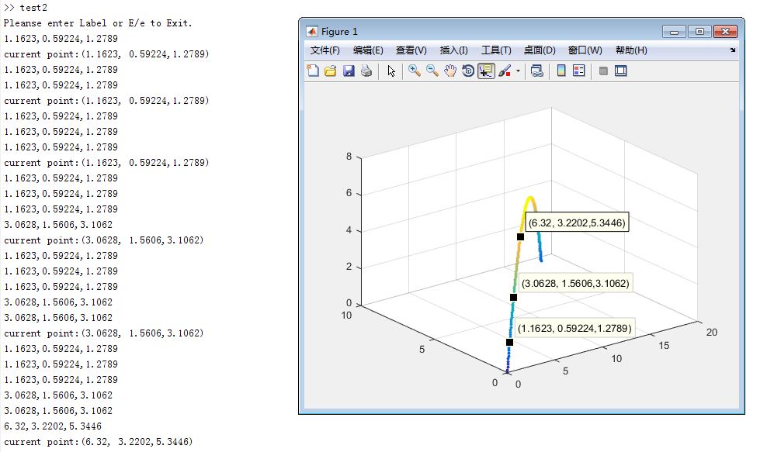Enable the Rotate 3D tool
The height and width of the screenshot is (452, 774).
click(x=467, y=70)
